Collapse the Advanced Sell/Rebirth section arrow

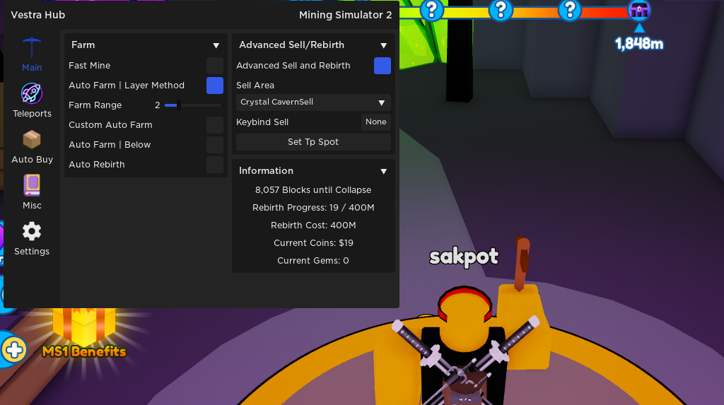[x=384, y=45]
